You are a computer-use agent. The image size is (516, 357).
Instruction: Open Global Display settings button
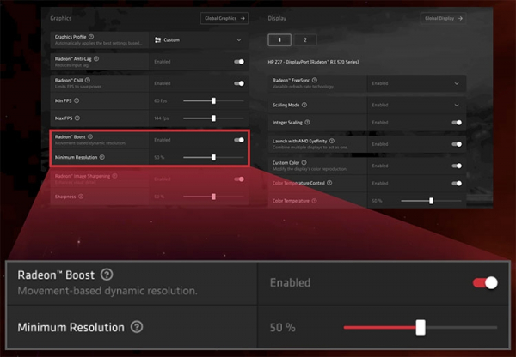tap(443, 18)
